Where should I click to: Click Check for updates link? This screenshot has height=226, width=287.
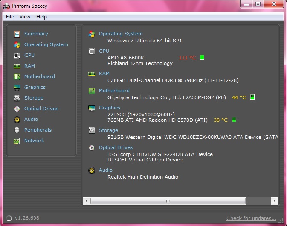pyautogui.click(x=251, y=218)
